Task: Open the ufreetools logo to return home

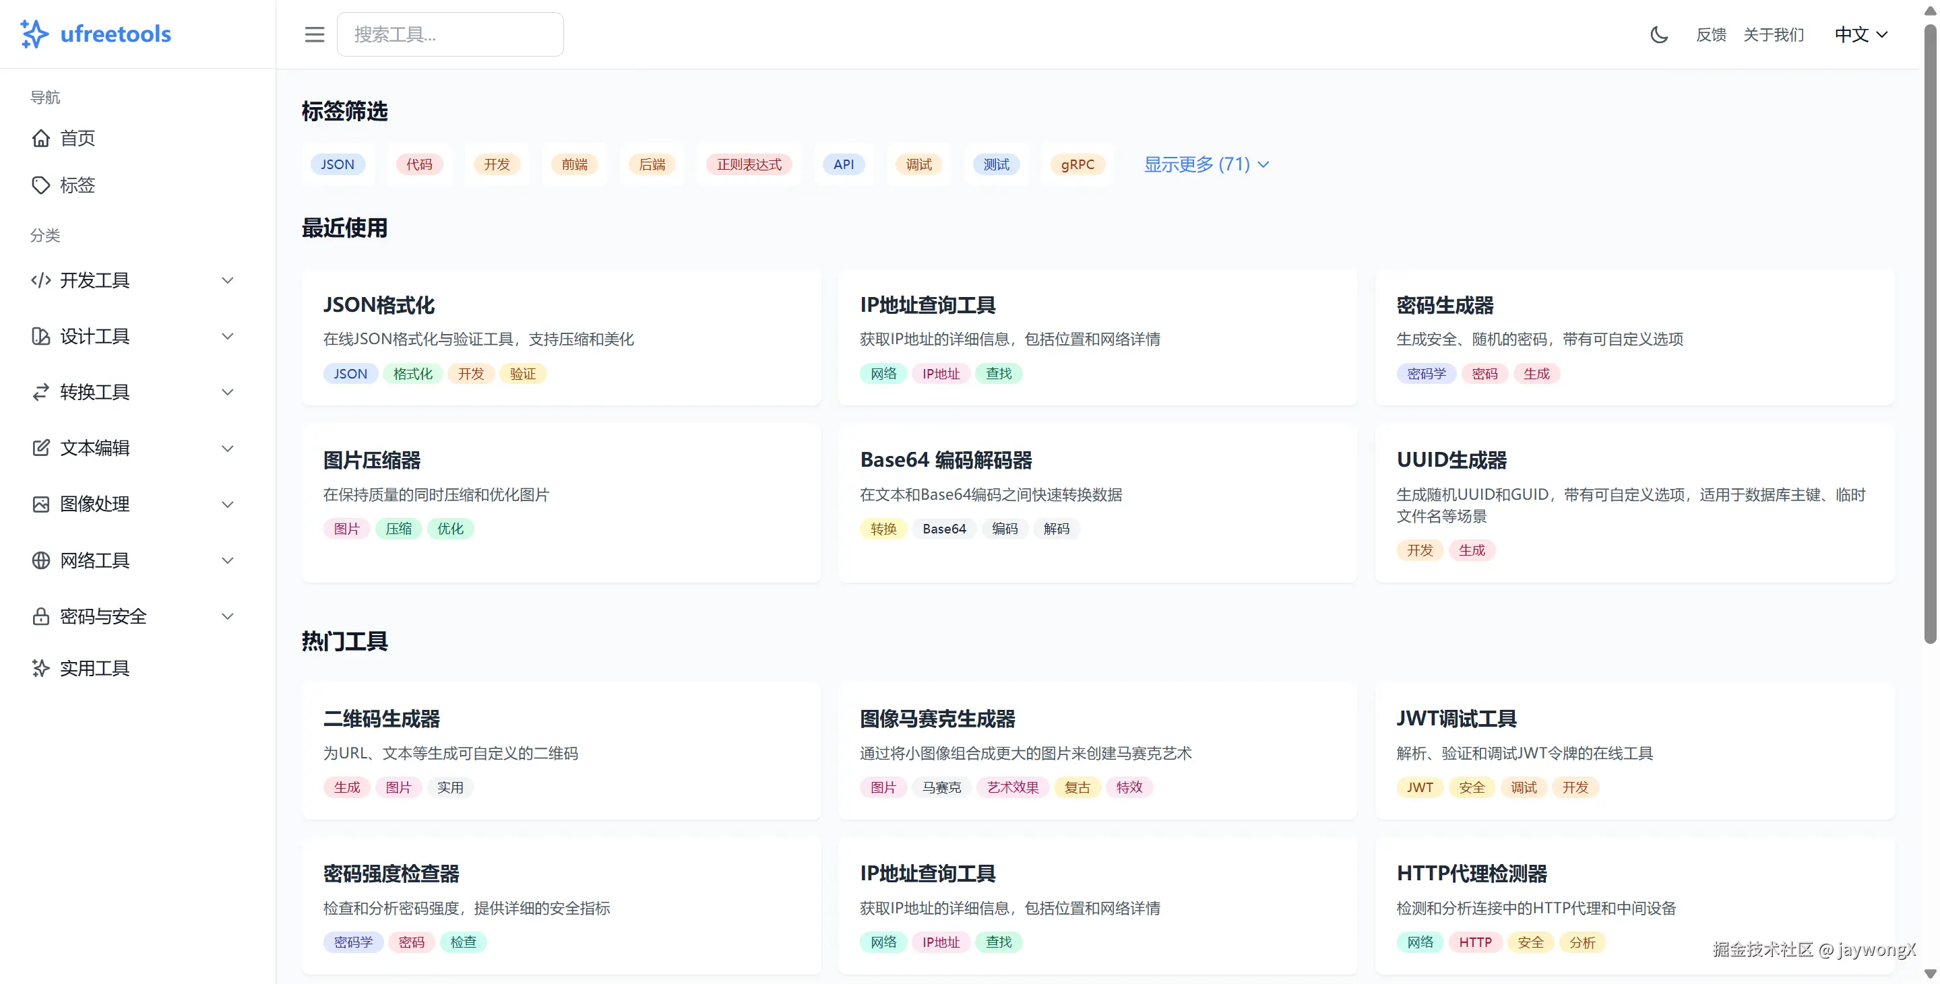Action: tap(95, 34)
